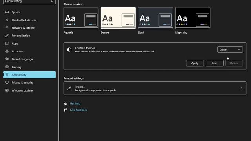Expand the Themes related setting chevron
The width and height of the screenshot is (251, 141).
click(241, 89)
